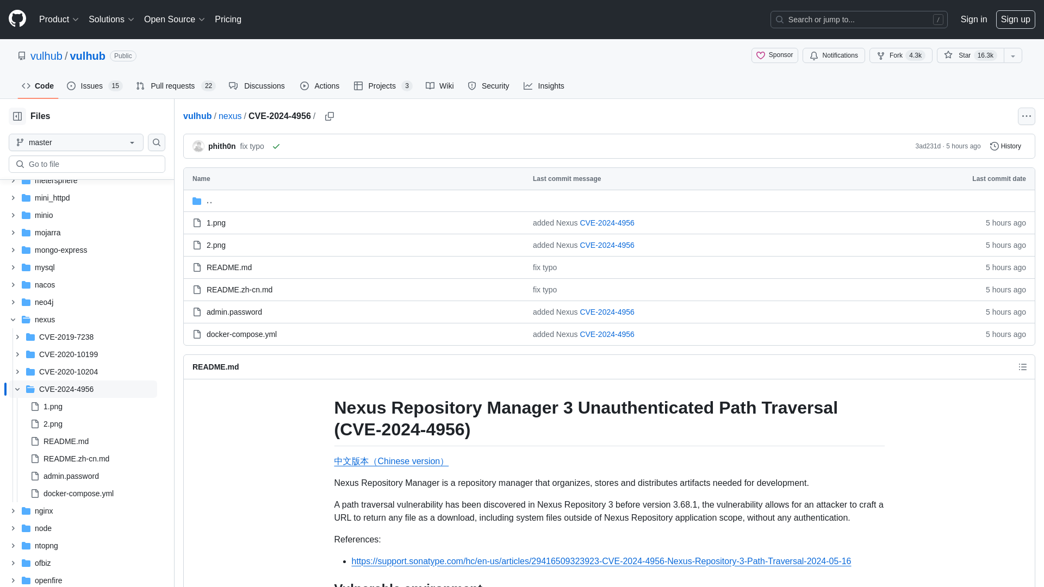This screenshot has height=587, width=1044.
Task: Click the Actions tab icon
Action: [x=304, y=85]
